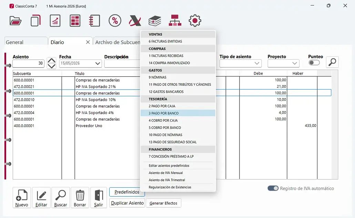Screen dimensions: 355x218
Task: Choose 2 PAGO POR CAJA entry
Action: point(178,106)
